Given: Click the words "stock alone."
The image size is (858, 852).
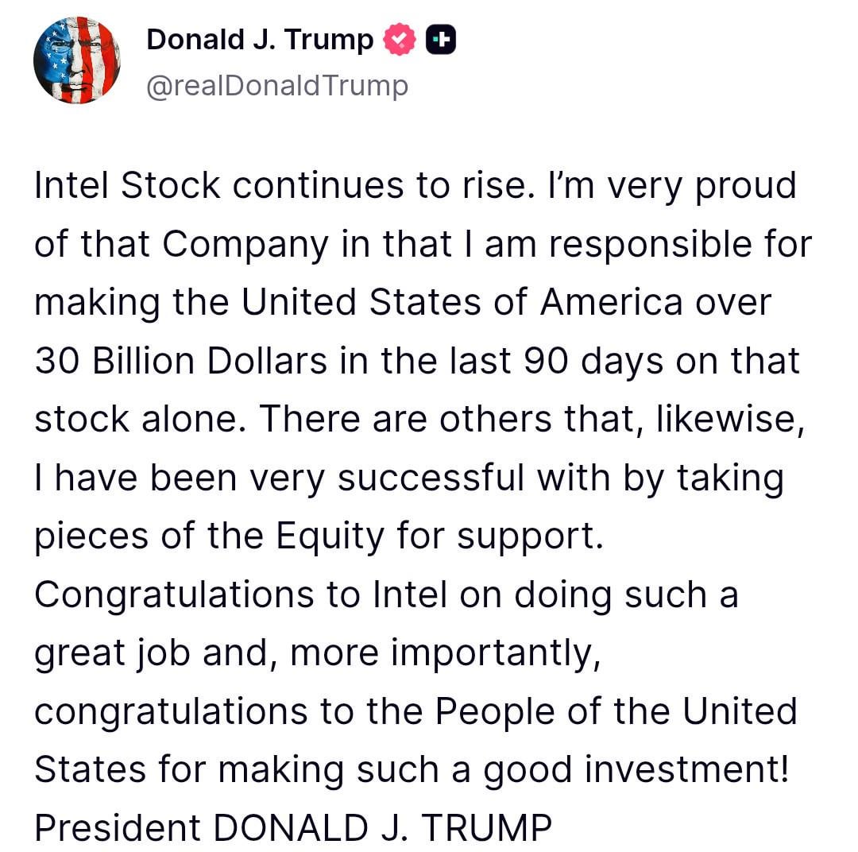Looking at the screenshot, I should point(135,420).
